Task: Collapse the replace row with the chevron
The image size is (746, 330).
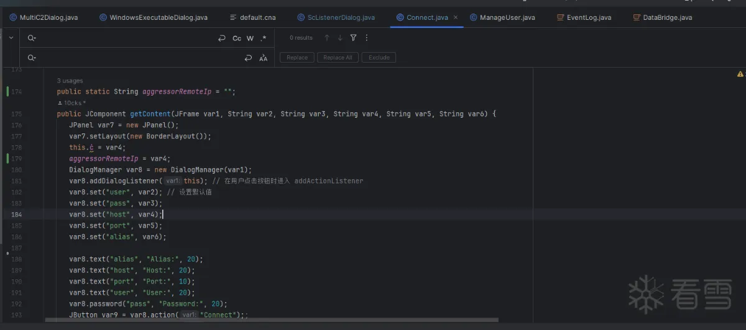Action: tap(11, 38)
